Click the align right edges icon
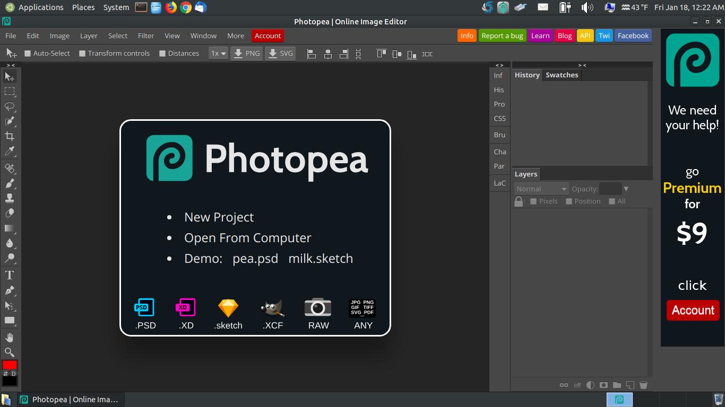The image size is (725, 407). [344, 54]
